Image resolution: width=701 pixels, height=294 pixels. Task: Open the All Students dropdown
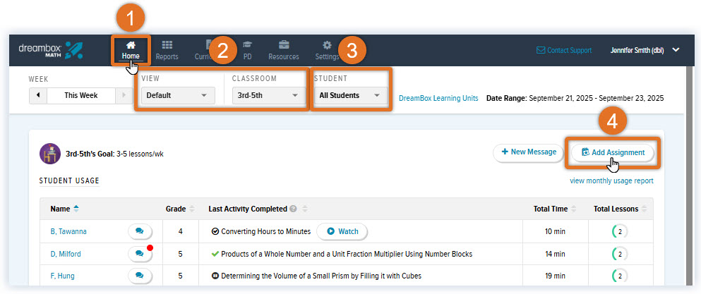[x=350, y=95]
